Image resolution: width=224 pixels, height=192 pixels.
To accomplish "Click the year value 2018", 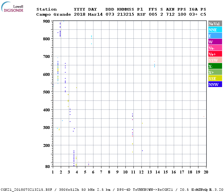I will coord(80,14).
